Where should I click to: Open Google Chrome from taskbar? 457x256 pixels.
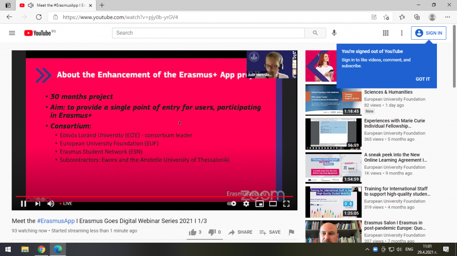41,249
